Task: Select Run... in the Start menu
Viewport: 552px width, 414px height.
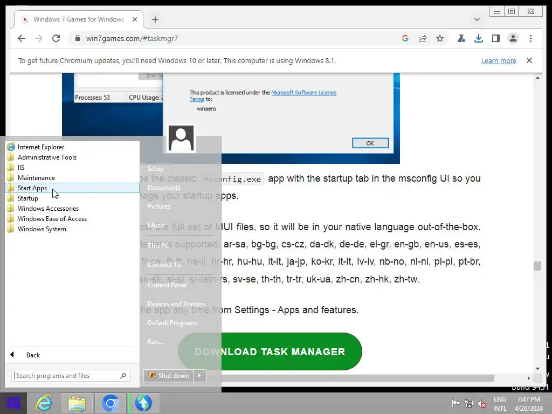Action: (x=156, y=341)
